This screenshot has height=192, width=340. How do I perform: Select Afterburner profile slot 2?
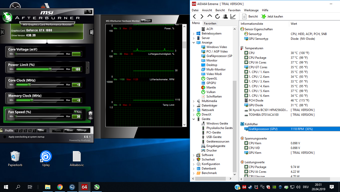21,130
